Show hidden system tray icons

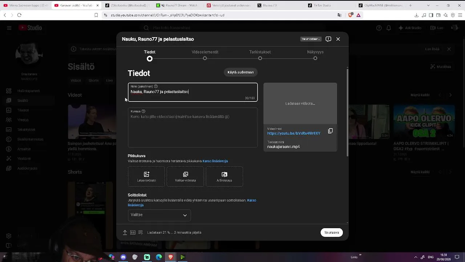point(416,257)
